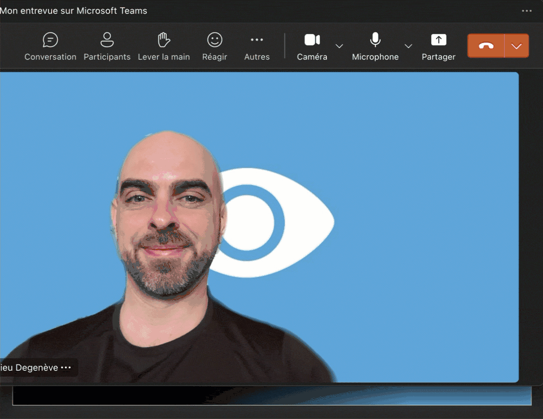Viewport: 543px width, 419px height.
Task: Click the Degenève participant name tag
Action: [30, 368]
